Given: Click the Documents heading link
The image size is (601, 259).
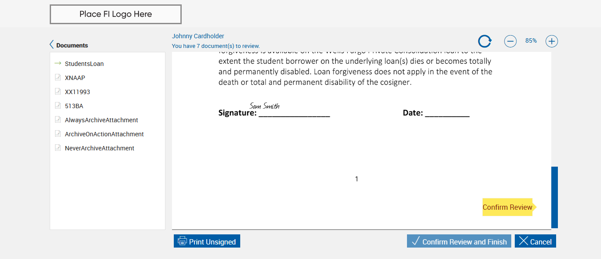Looking at the screenshot, I should click(x=72, y=45).
